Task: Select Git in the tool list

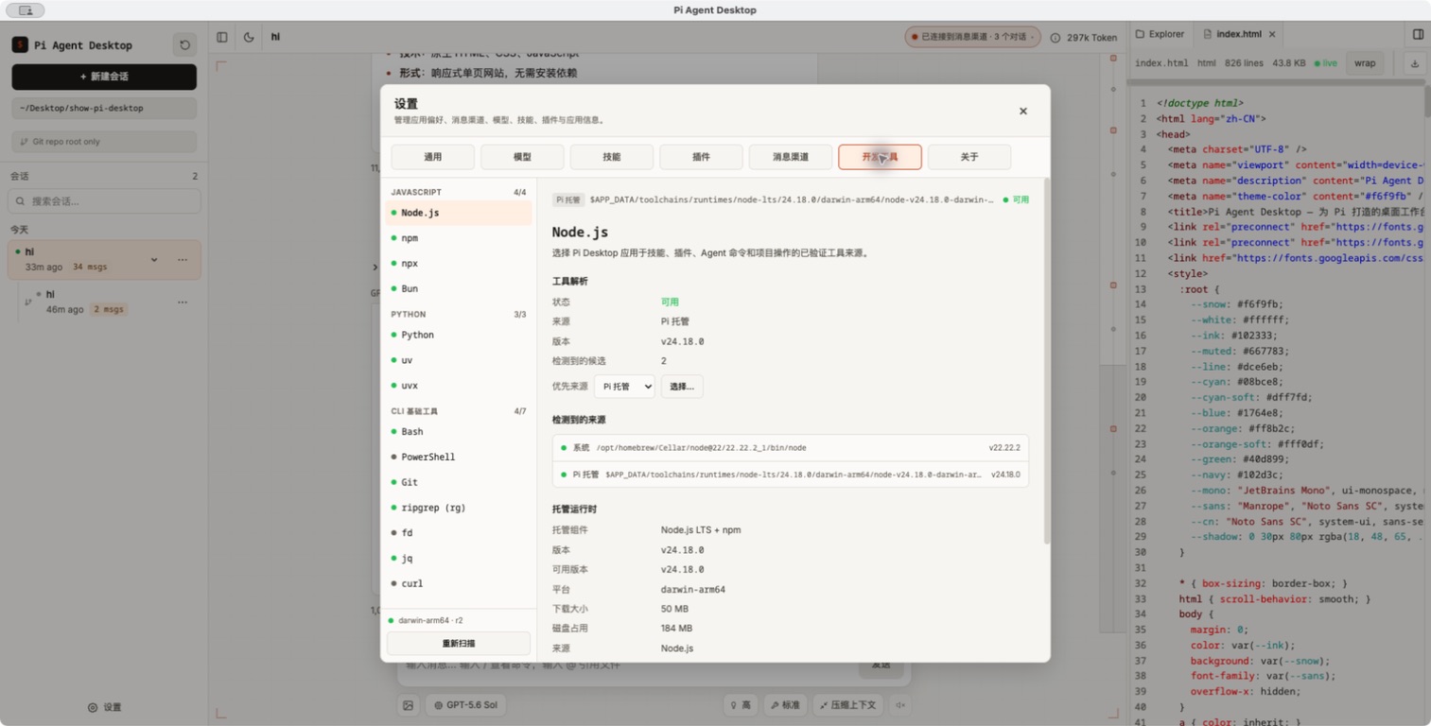Action: [x=459, y=482]
